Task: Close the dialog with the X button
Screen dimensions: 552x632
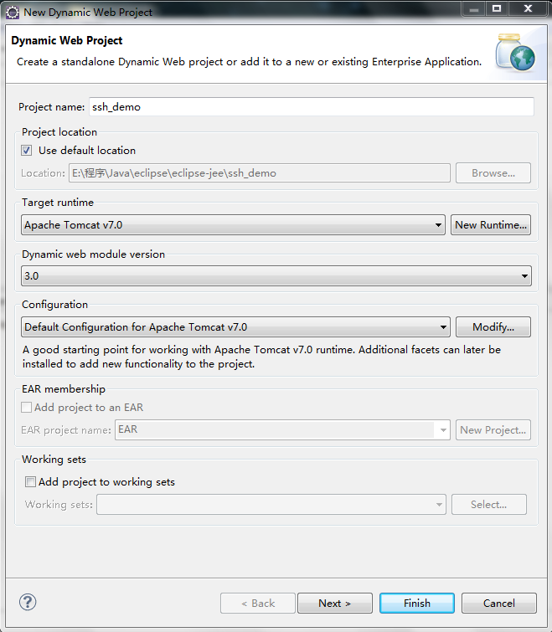Action: pyautogui.click(x=527, y=8)
